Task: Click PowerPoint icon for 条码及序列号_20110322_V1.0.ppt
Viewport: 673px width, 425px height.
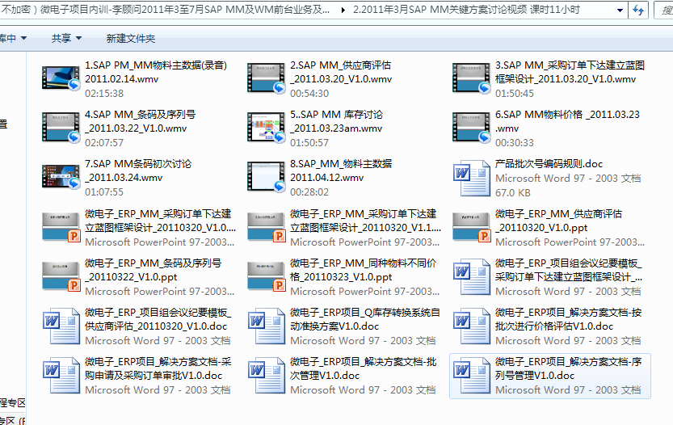Action: (61, 276)
